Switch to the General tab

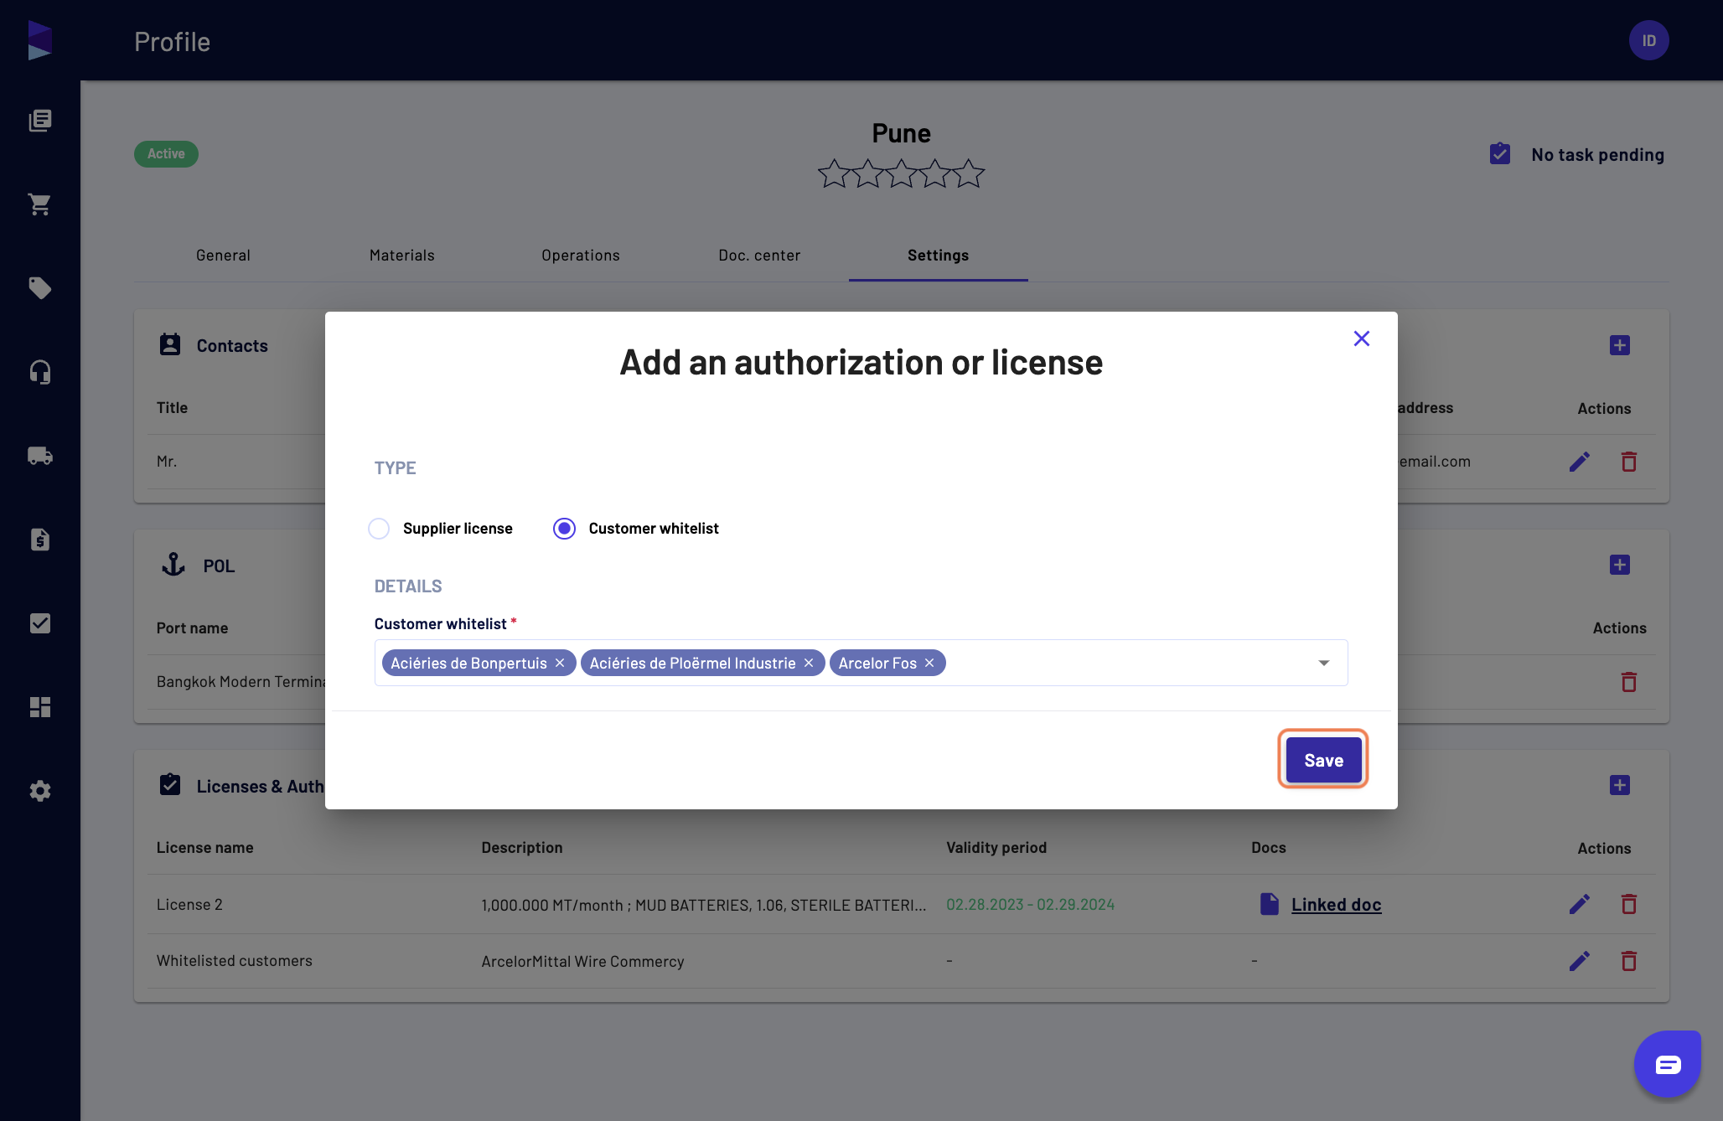click(223, 256)
